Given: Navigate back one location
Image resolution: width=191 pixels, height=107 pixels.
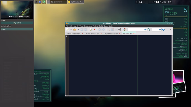Looking at the screenshot, I should tap(100, 30).
